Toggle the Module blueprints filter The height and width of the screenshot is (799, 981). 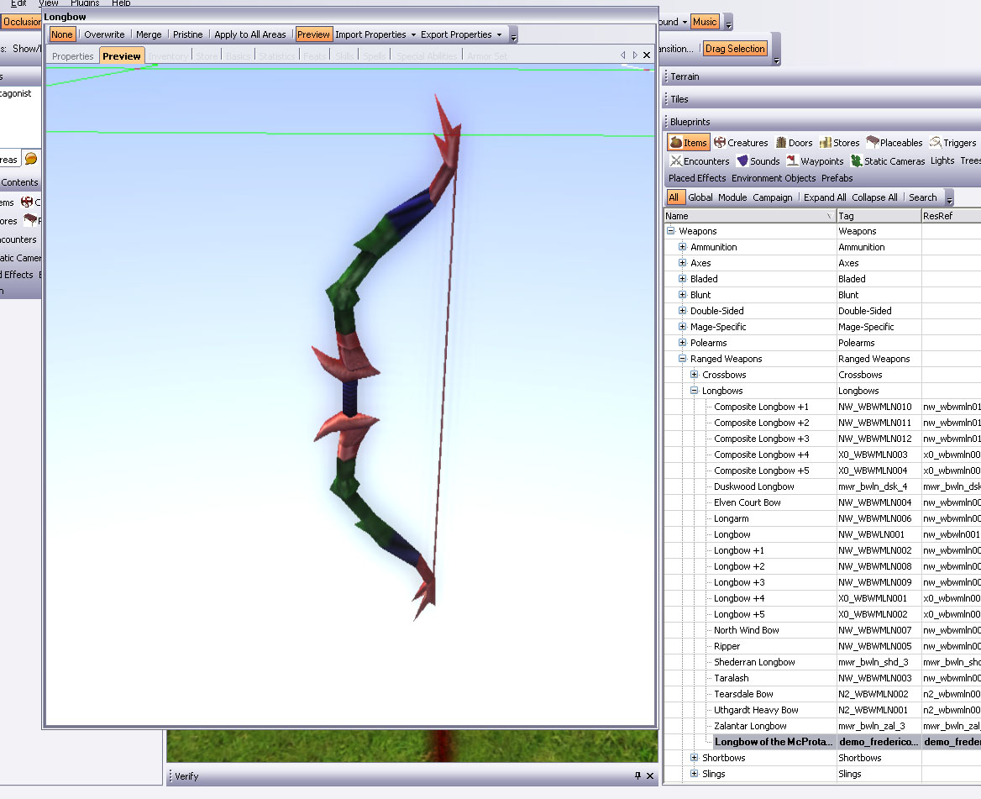(x=732, y=197)
